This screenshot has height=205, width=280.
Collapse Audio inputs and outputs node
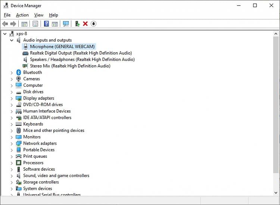tap(12, 40)
